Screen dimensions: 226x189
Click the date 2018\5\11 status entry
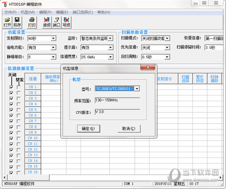pyautogui.click(x=169, y=183)
